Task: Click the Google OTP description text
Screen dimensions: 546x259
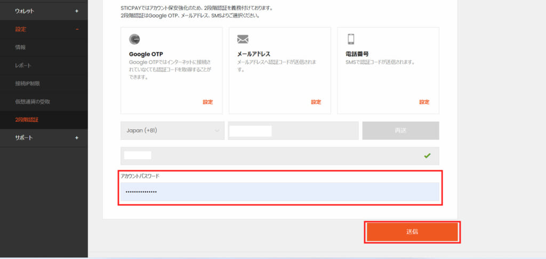Action: click(x=170, y=70)
